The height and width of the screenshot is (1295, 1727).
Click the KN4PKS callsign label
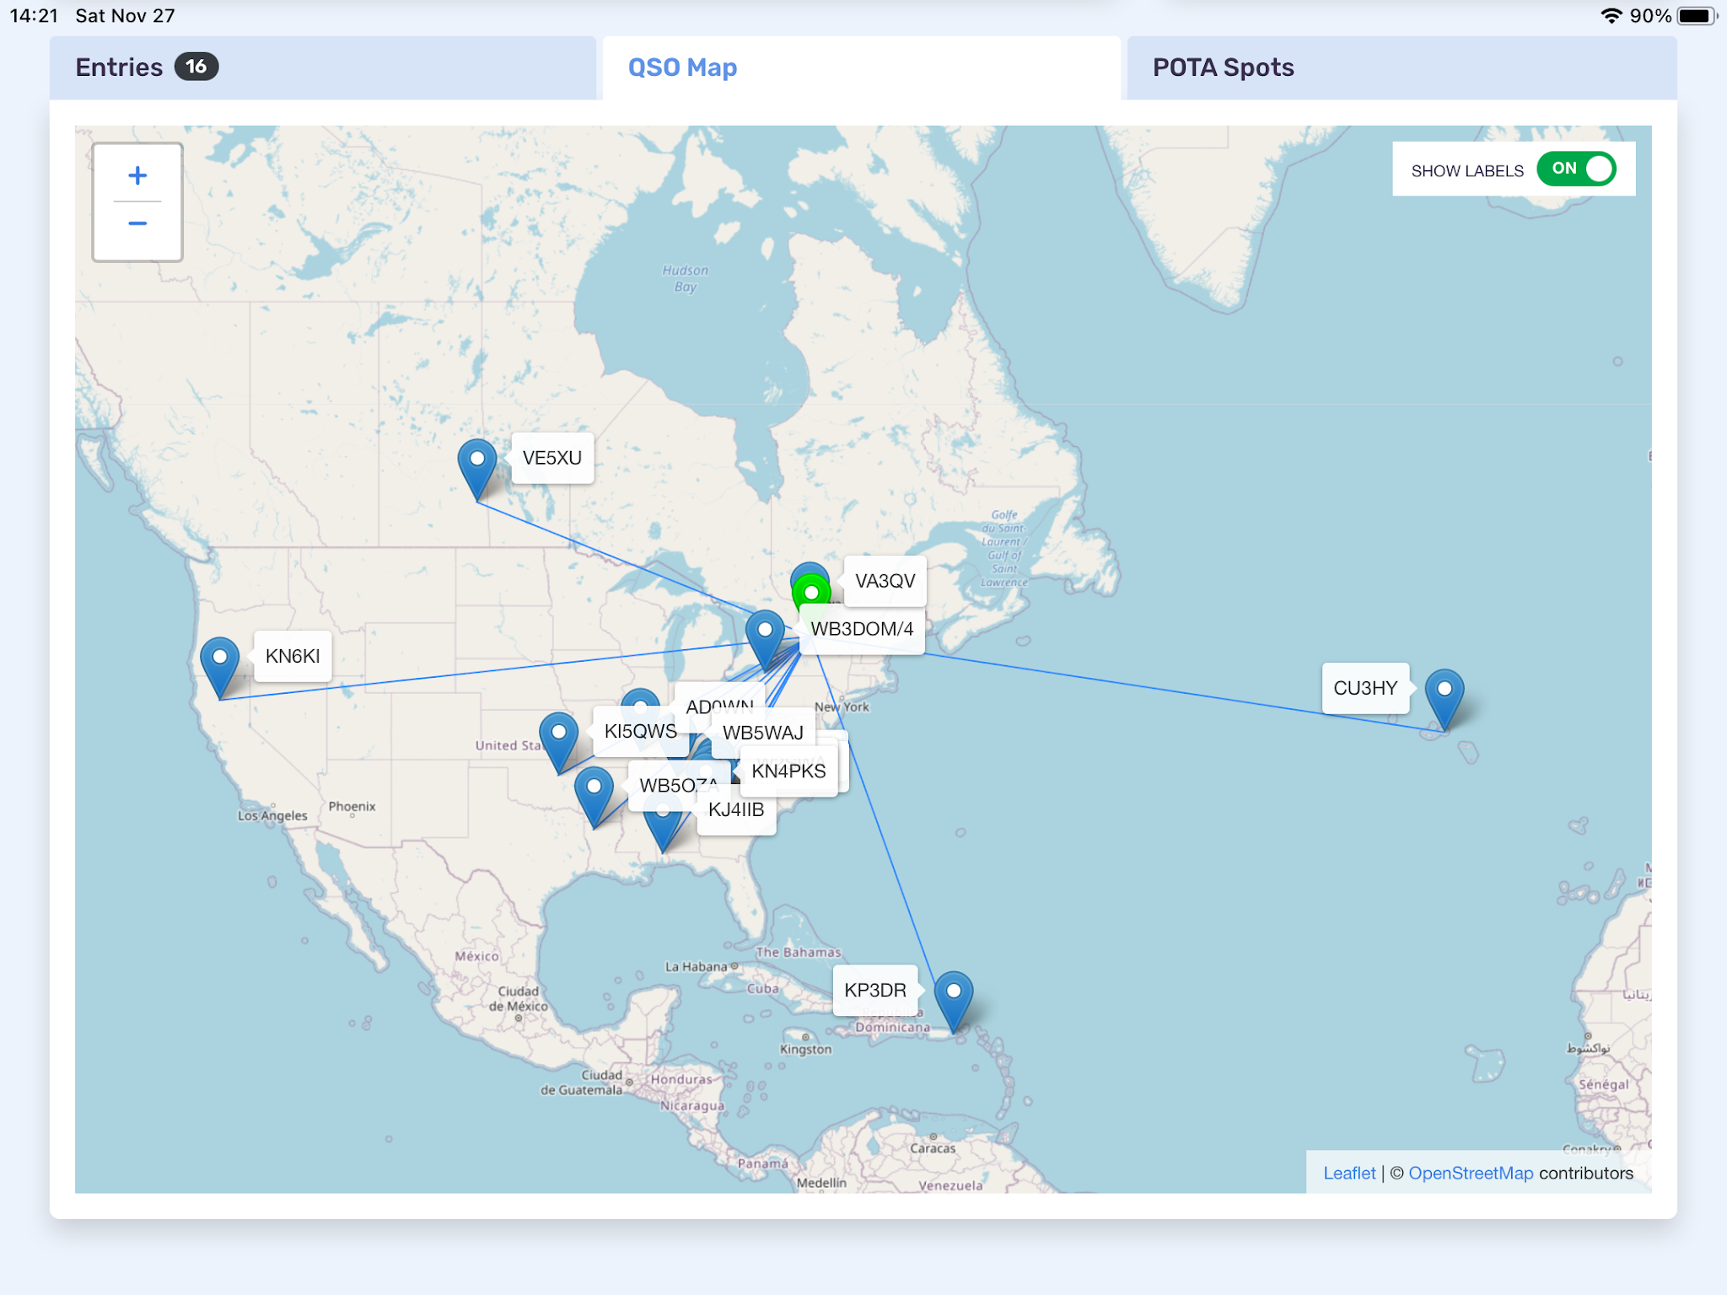coord(788,771)
